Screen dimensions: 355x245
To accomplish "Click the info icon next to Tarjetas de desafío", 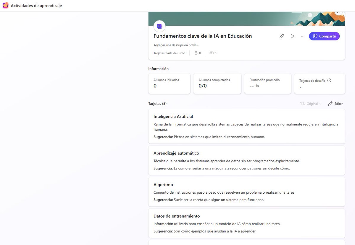I will point(329,80).
